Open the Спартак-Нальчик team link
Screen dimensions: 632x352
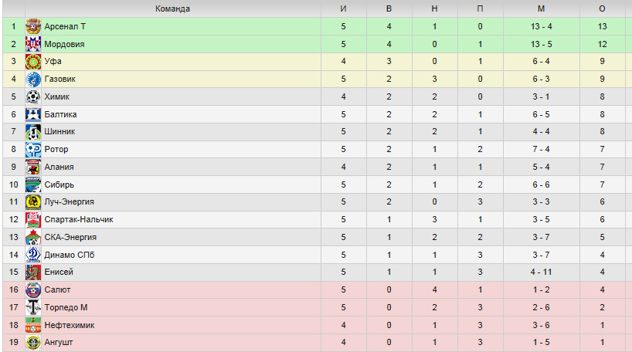(79, 219)
